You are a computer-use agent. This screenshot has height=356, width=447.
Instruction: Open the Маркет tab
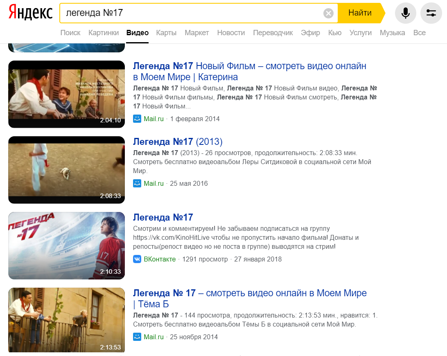[197, 33]
